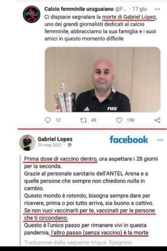Open Gabriel Lopez's profile picture

tap(27, 142)
